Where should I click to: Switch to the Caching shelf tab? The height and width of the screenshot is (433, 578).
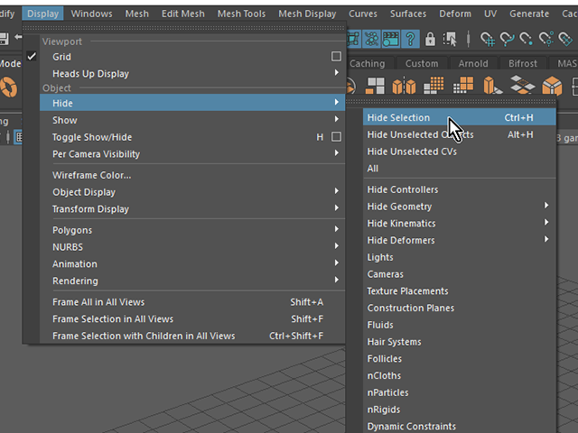click(368, 64)
